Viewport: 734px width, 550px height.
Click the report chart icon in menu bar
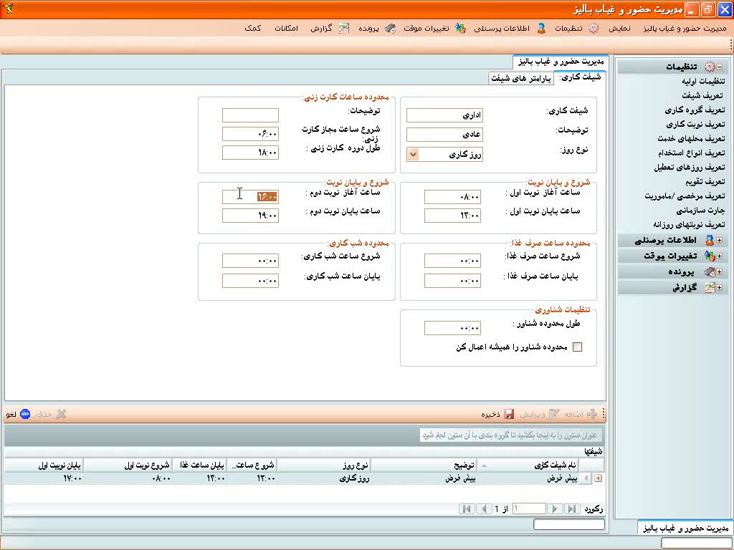[x=344, y=29]
